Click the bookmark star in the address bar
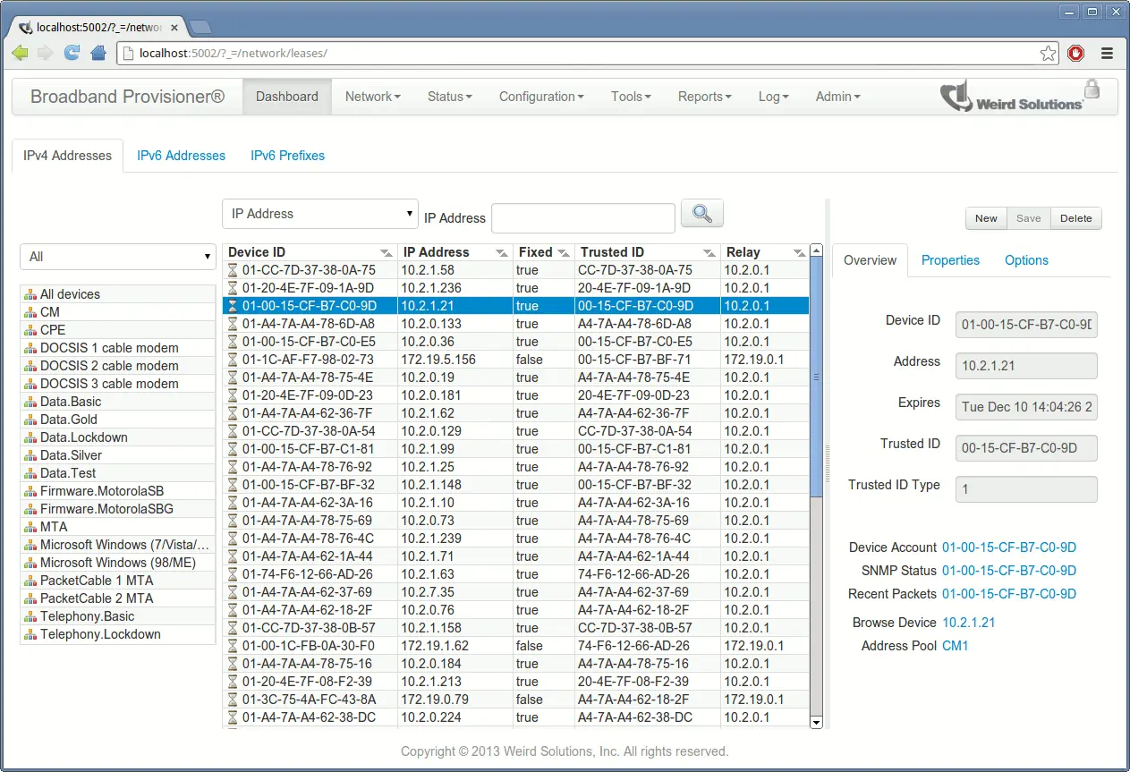1130x772 pixels. (1048, 53)
